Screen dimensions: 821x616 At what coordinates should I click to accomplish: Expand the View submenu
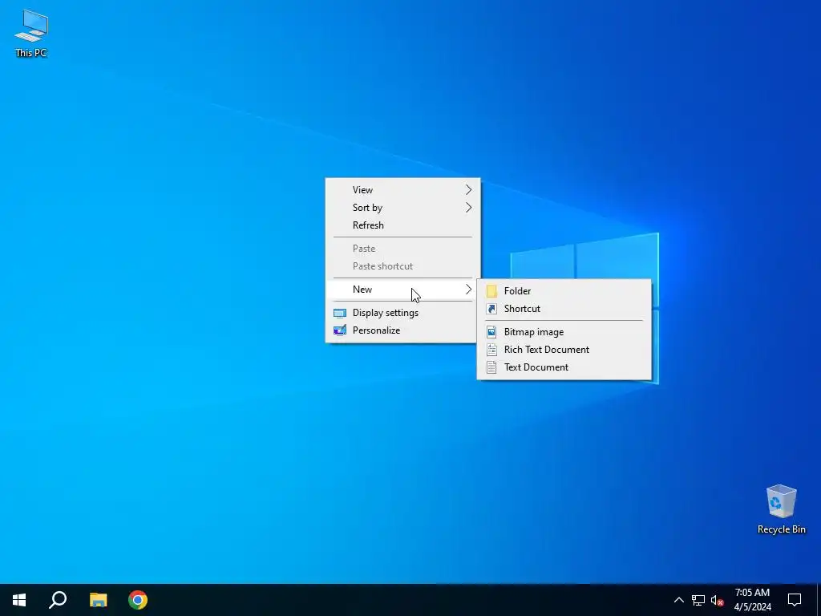click(x=402, y=189)
